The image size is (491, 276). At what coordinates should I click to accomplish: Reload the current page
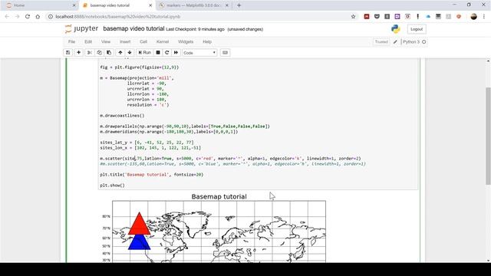(28, 17)
